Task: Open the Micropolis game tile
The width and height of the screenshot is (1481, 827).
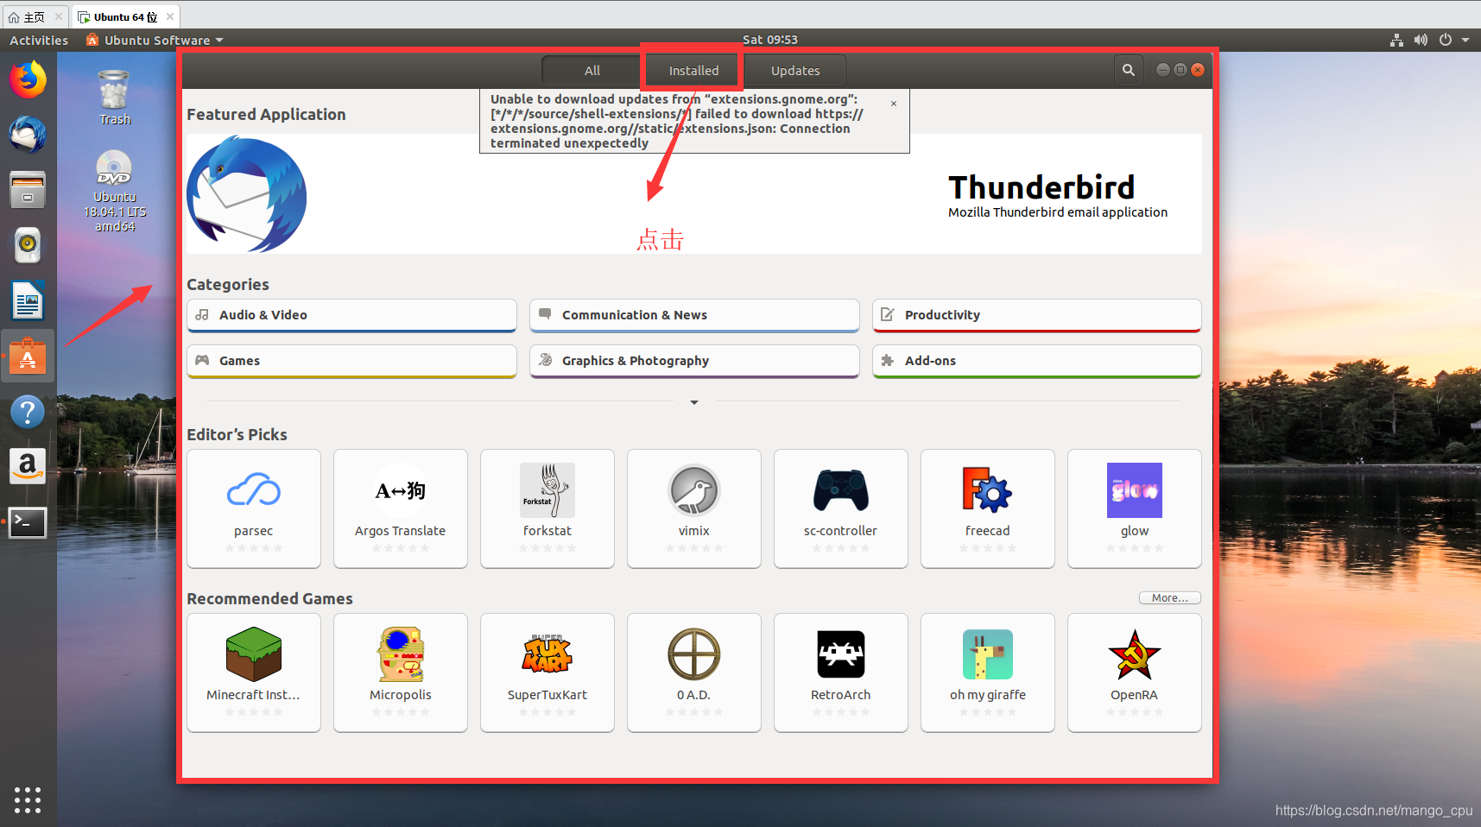Action: [401, 672]
